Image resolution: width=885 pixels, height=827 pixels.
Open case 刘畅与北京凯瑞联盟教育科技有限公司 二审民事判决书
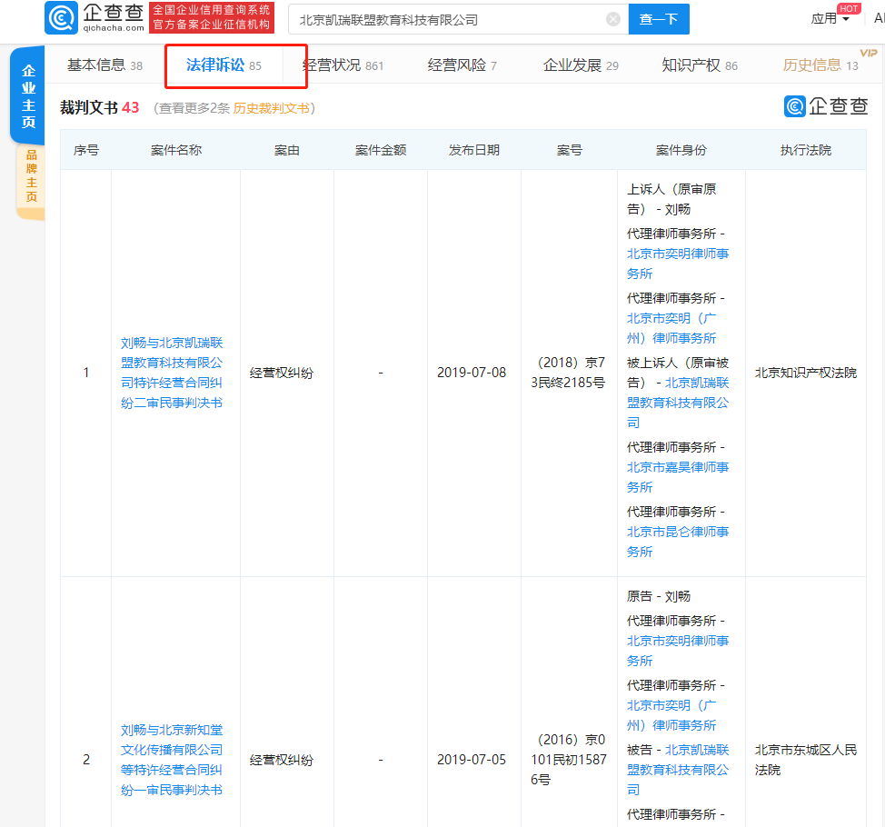coord(172,373)
